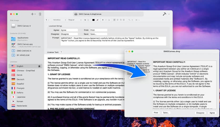Center align text

click(x=118, y=20)
